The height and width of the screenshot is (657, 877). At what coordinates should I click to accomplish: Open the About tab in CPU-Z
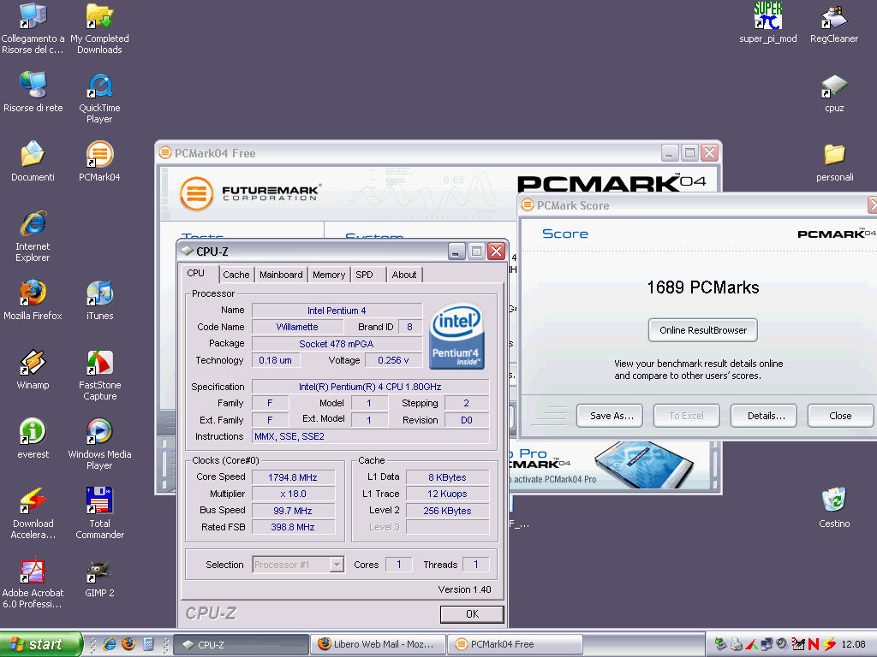[404, 275]
